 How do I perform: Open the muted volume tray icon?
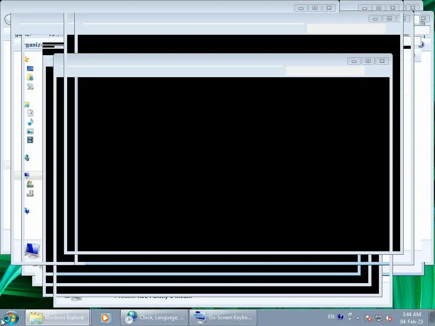click(389, 318)
